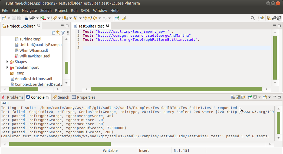Minimize the Console view

(274, 97)
